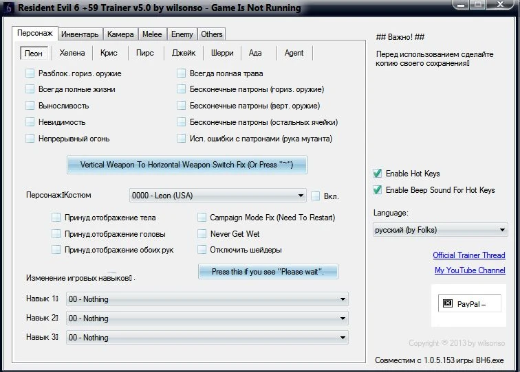Uncheck Enable Hot Keys
This screenshot has width=520, height=372.
coord(377,174)
